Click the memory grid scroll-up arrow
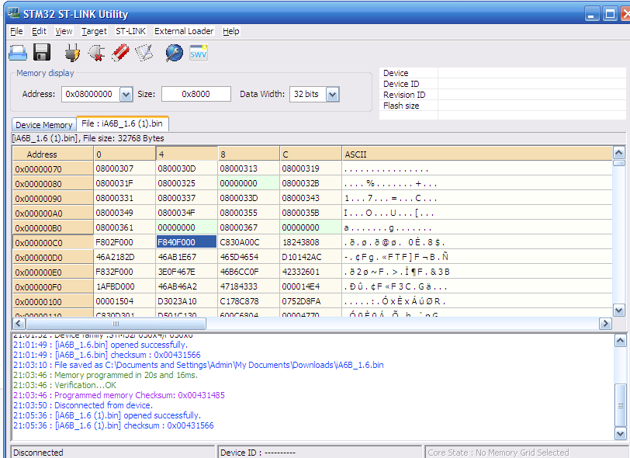The image size is (630, 458). tap(619, 153)
